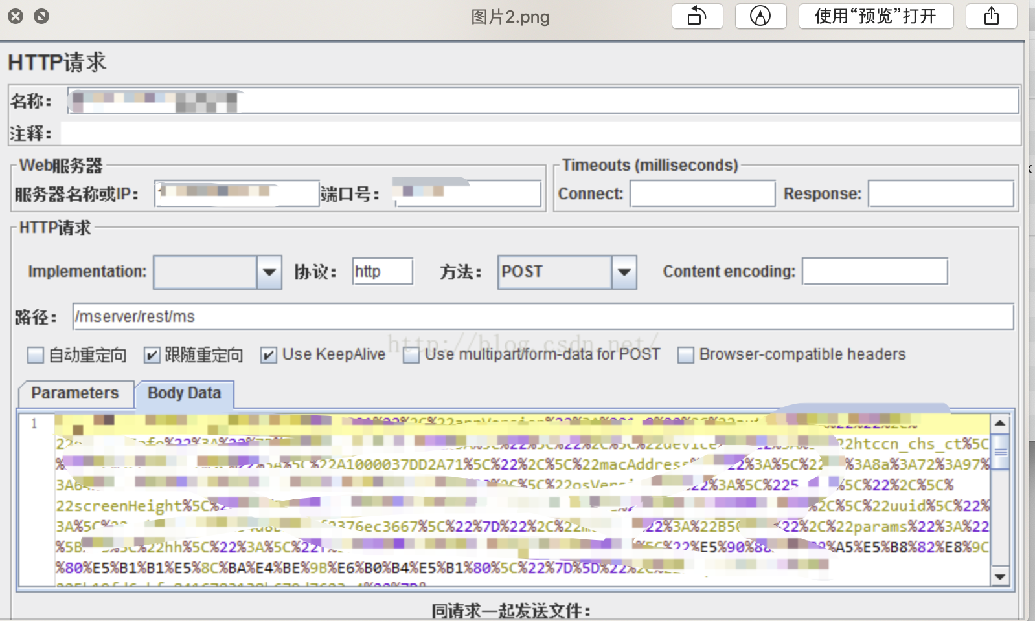This screenshot has height=621, width=1035.
Task: Expand the Implementation dropdown arrow
Action: pyautogui.click(x=269, y=272)
